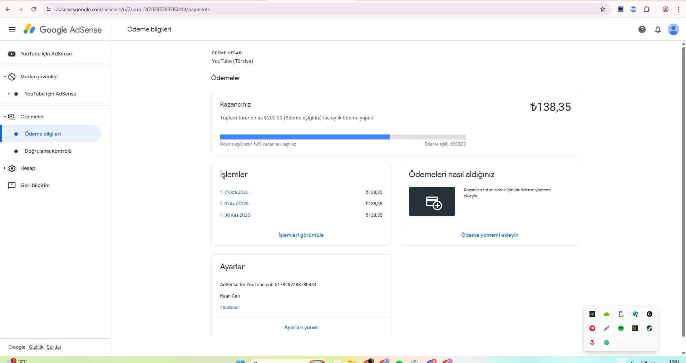Open the AdSense account avatar
Viewport: 686px width, 363px height.
pyautogui.click(x=673, y=29)
